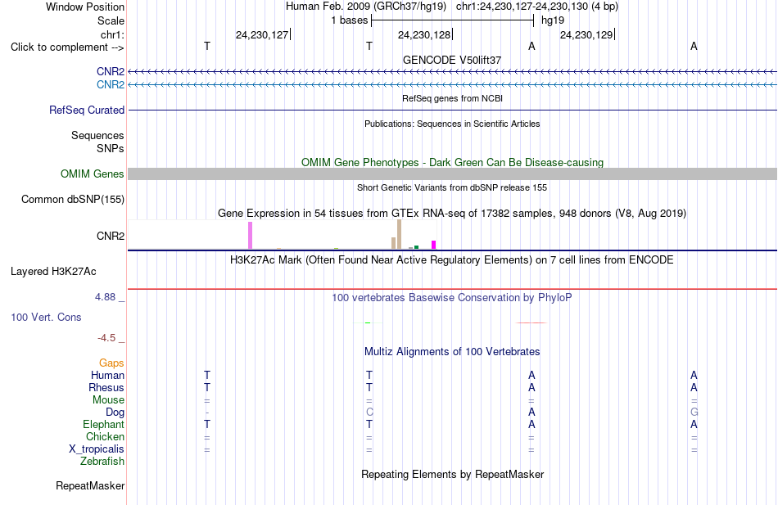Click the gray OMIM Genes bar
The height and width of the screenshot is (505, 778).
[x=452, y=174]
